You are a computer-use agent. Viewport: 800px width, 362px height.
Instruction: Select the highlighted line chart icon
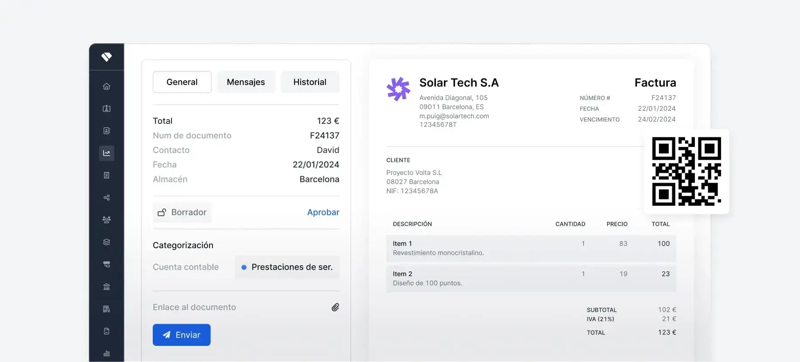[x=106, y=153]
